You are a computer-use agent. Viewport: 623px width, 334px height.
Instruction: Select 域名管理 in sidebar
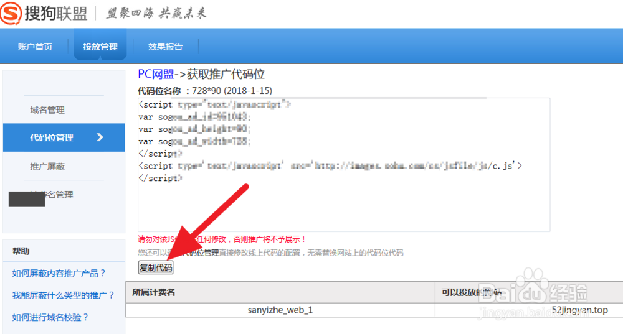[x=47, y=110]
